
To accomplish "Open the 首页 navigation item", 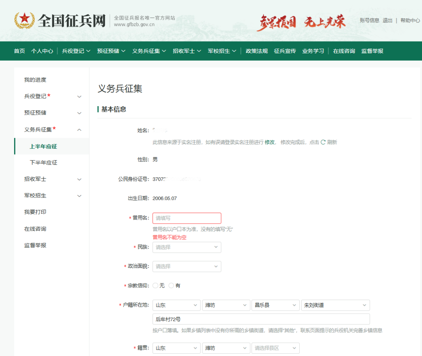I will 20,51.
